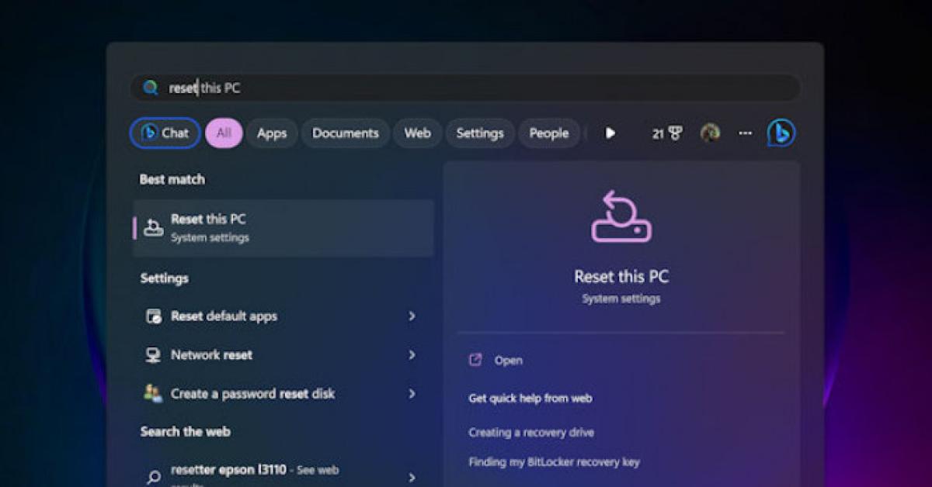Screen dimensions: 932x487
Task: Click the Reset default apps icon
Action: tap(154, 316)
